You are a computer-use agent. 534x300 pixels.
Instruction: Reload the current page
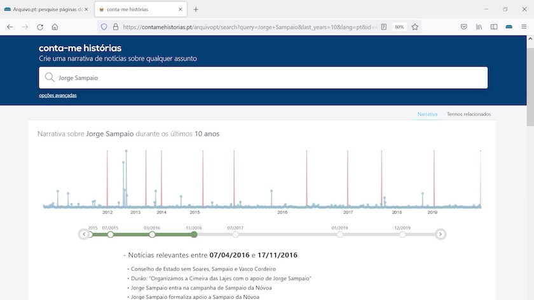pos(40,27)
